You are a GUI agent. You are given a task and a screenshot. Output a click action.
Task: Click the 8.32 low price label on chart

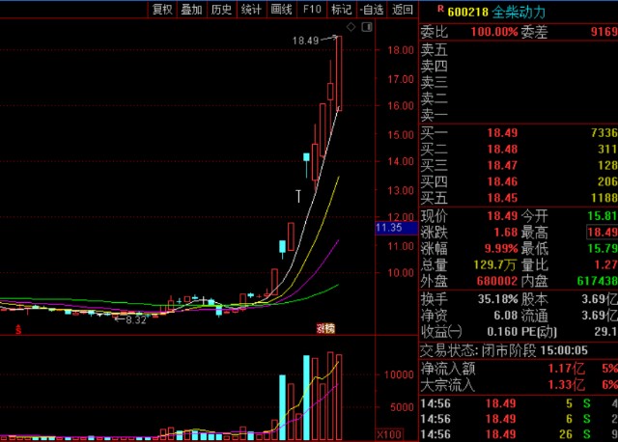coord(136,319)
